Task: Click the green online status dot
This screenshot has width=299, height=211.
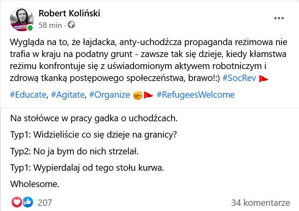Action: 30,28
